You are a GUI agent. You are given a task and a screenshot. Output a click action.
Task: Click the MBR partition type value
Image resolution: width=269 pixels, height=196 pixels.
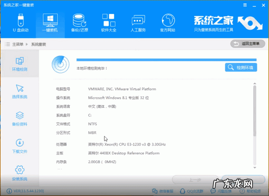pos(92,132)
